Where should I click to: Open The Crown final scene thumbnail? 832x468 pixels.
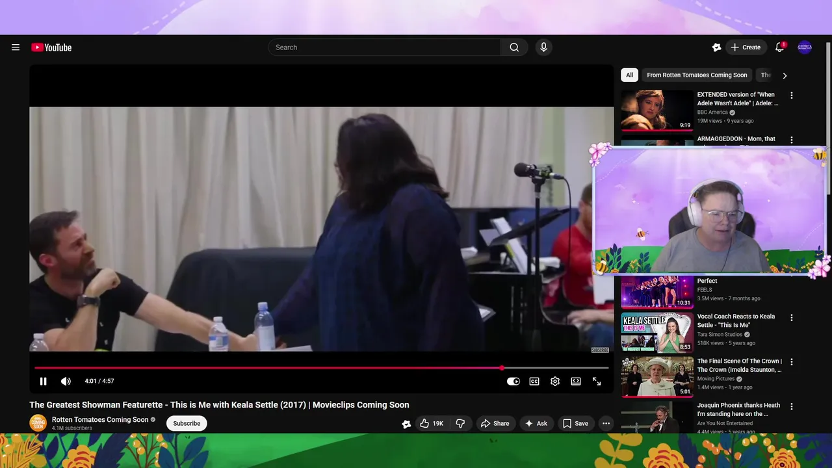tap(657, 376)
